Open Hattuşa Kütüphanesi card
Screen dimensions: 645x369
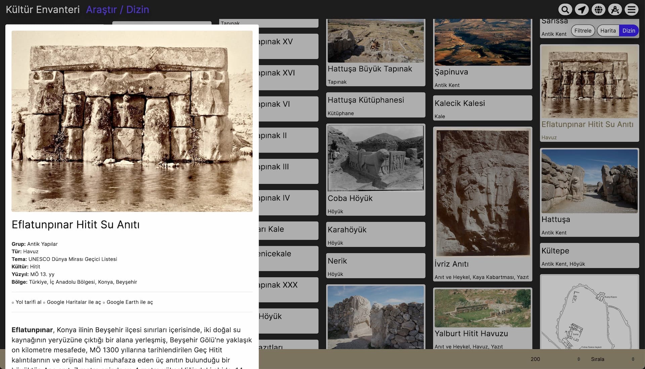(376, 105)
